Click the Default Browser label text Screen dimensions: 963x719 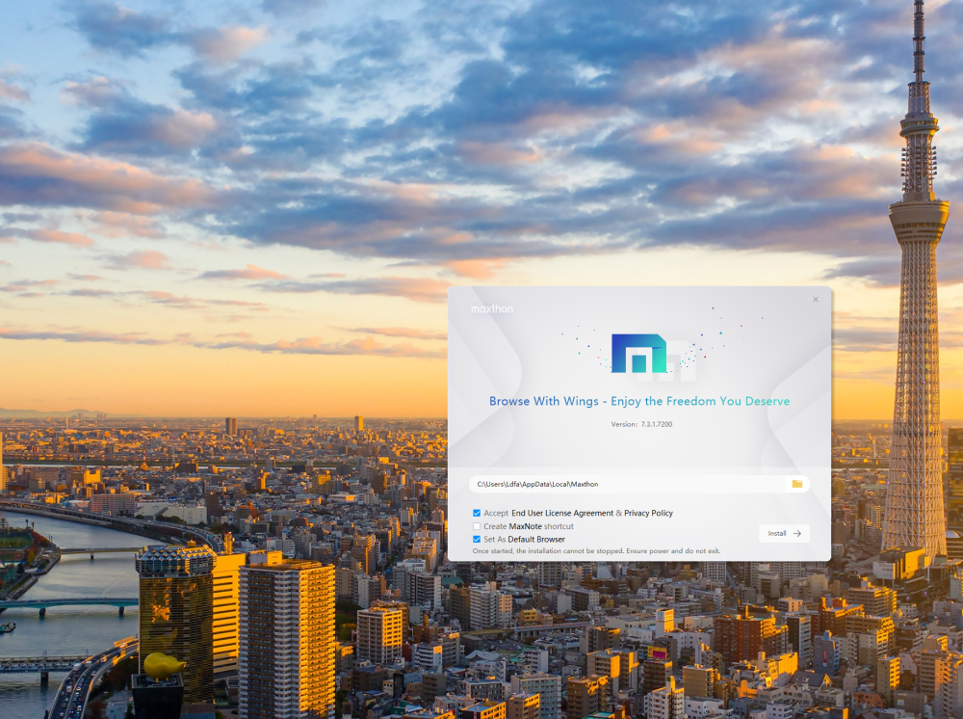536,540
